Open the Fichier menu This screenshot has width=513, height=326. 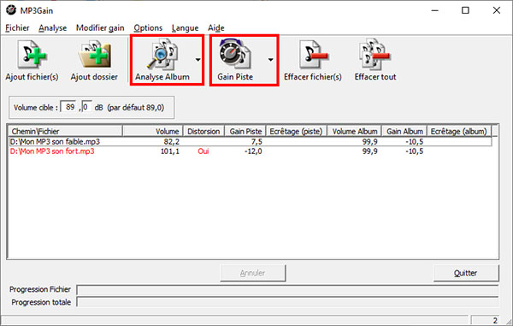click(x=17, y=28)
